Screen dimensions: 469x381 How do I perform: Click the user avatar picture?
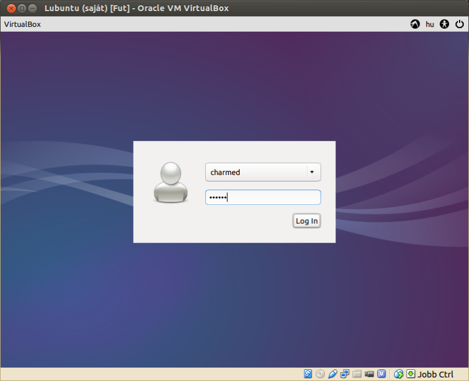171,183
